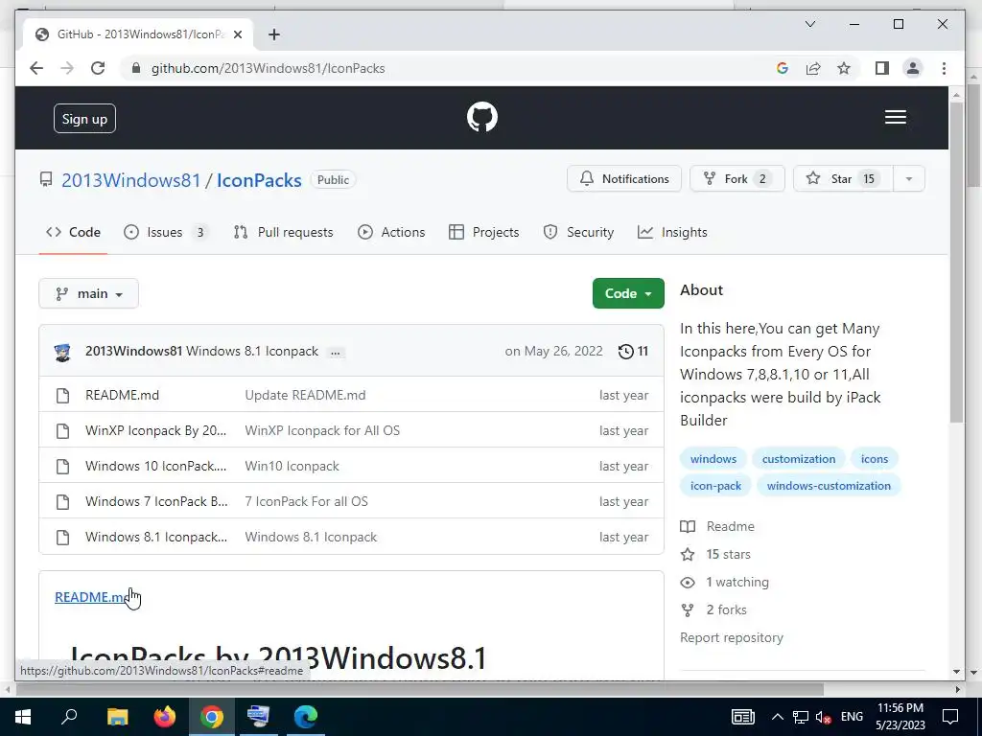Open the tab search chevron
Screen dimensions: 982x736
click(809, 24)
